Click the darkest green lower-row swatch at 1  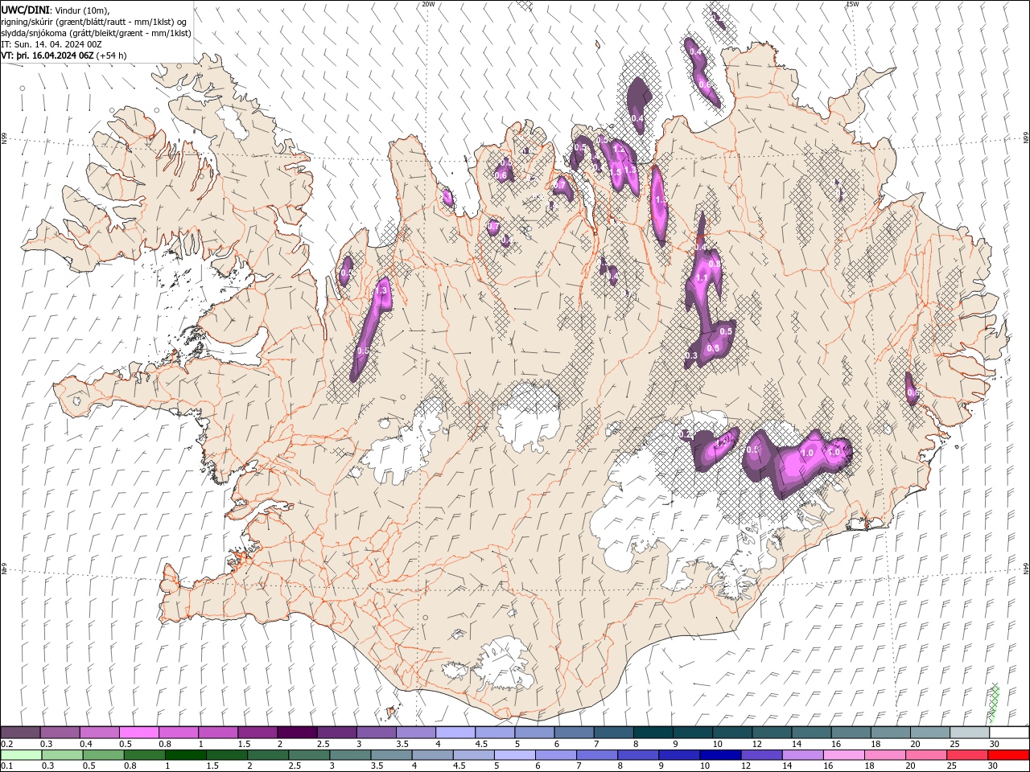pos(185,755)
